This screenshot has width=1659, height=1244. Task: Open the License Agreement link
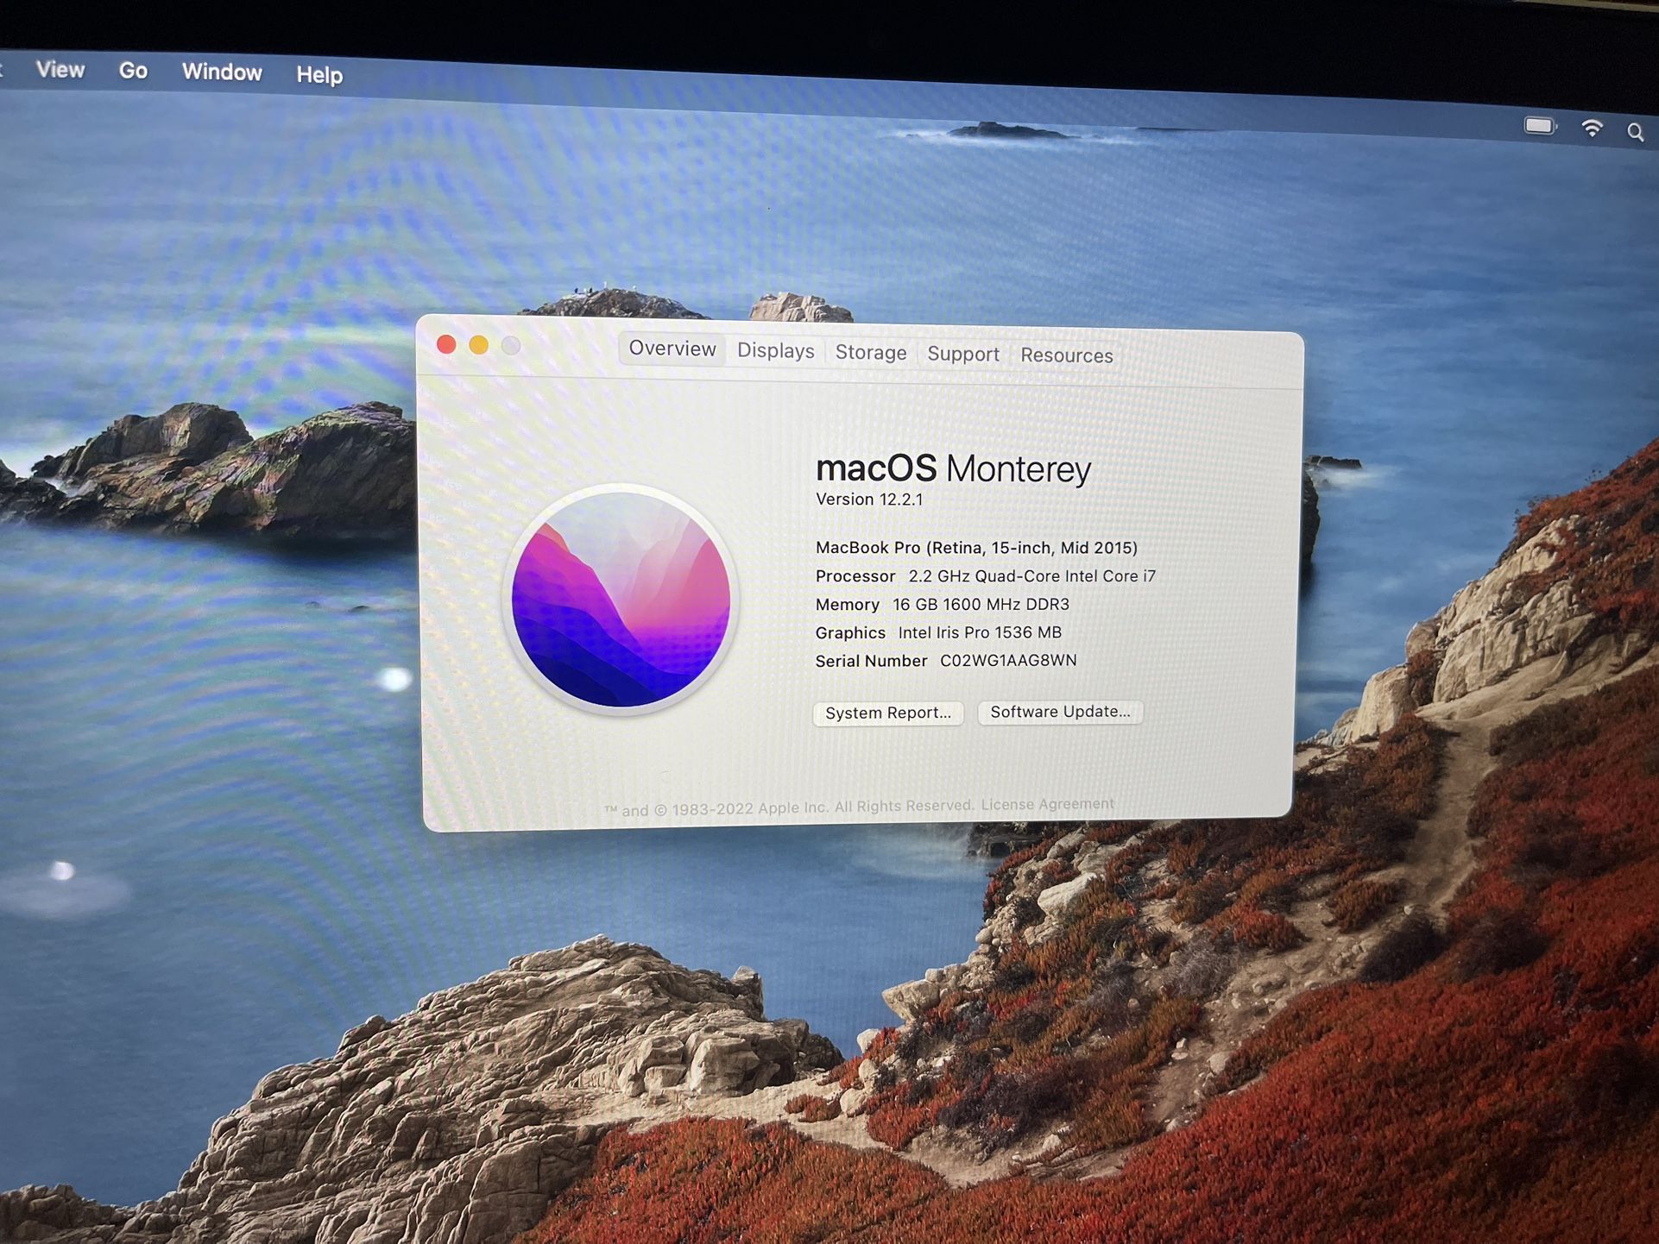pos(1046,804)
